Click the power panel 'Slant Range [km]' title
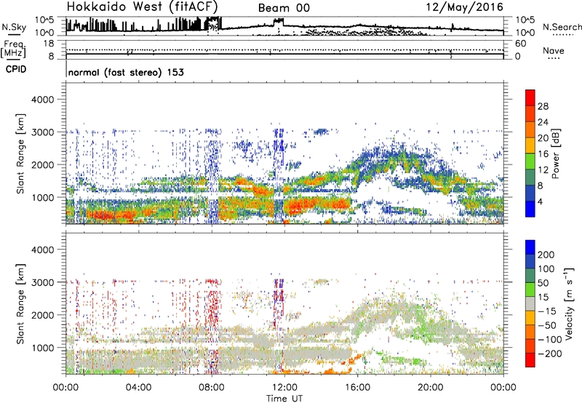Image resolution: width=582 pixels, height=403 pixels. coord(20,153)
